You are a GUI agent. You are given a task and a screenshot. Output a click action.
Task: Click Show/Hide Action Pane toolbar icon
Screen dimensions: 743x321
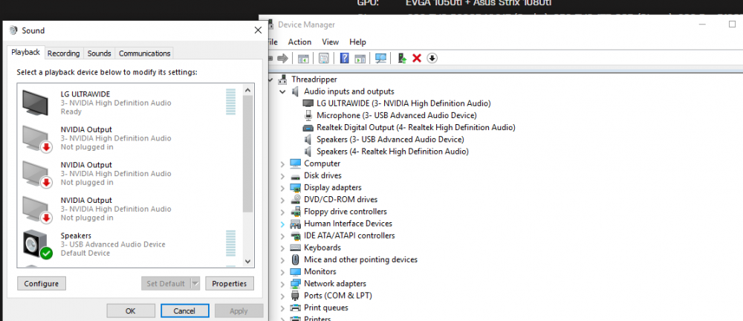360,58
